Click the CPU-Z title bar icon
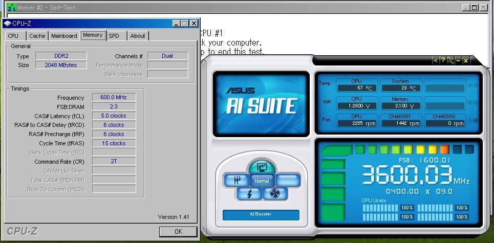 [8, 24]
